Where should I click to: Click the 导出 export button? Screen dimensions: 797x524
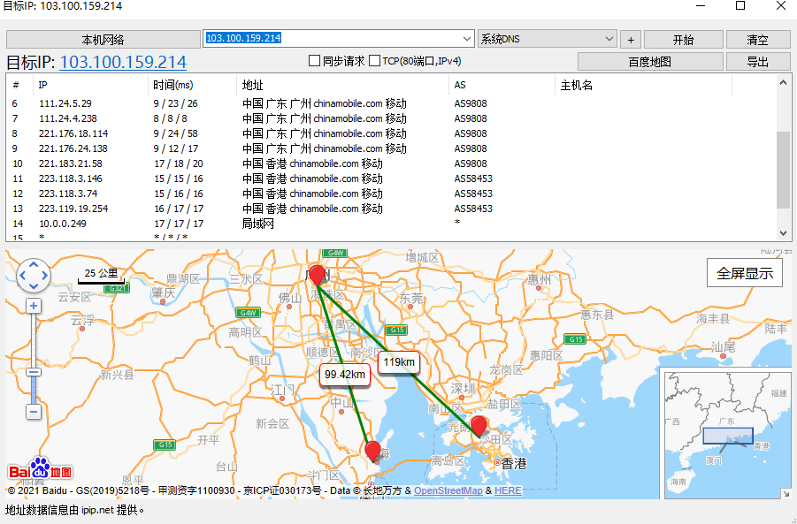coord(758,62)
